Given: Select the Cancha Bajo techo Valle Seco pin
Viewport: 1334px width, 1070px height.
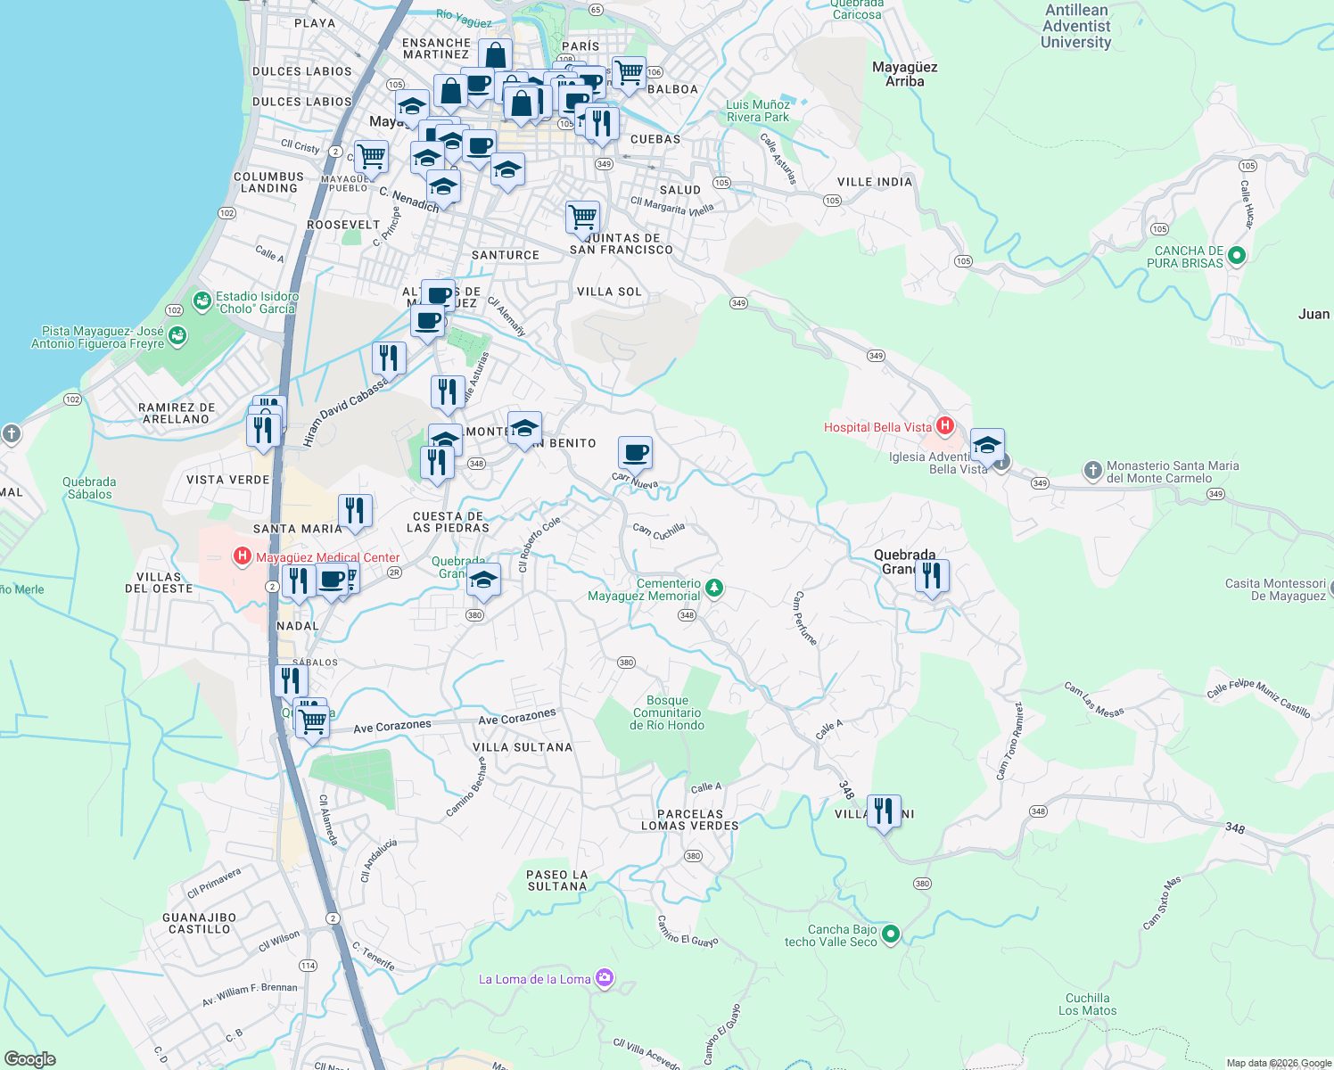Looking at the screenshot, I should [890, 934].
